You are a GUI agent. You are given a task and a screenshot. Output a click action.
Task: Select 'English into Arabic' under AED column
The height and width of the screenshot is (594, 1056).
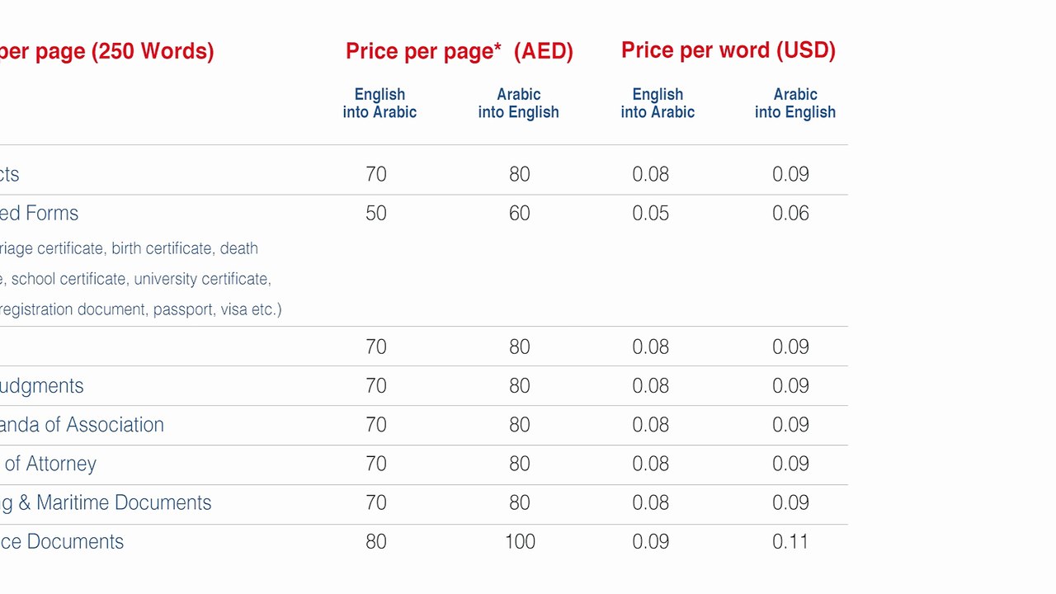[x=379, y=103]
